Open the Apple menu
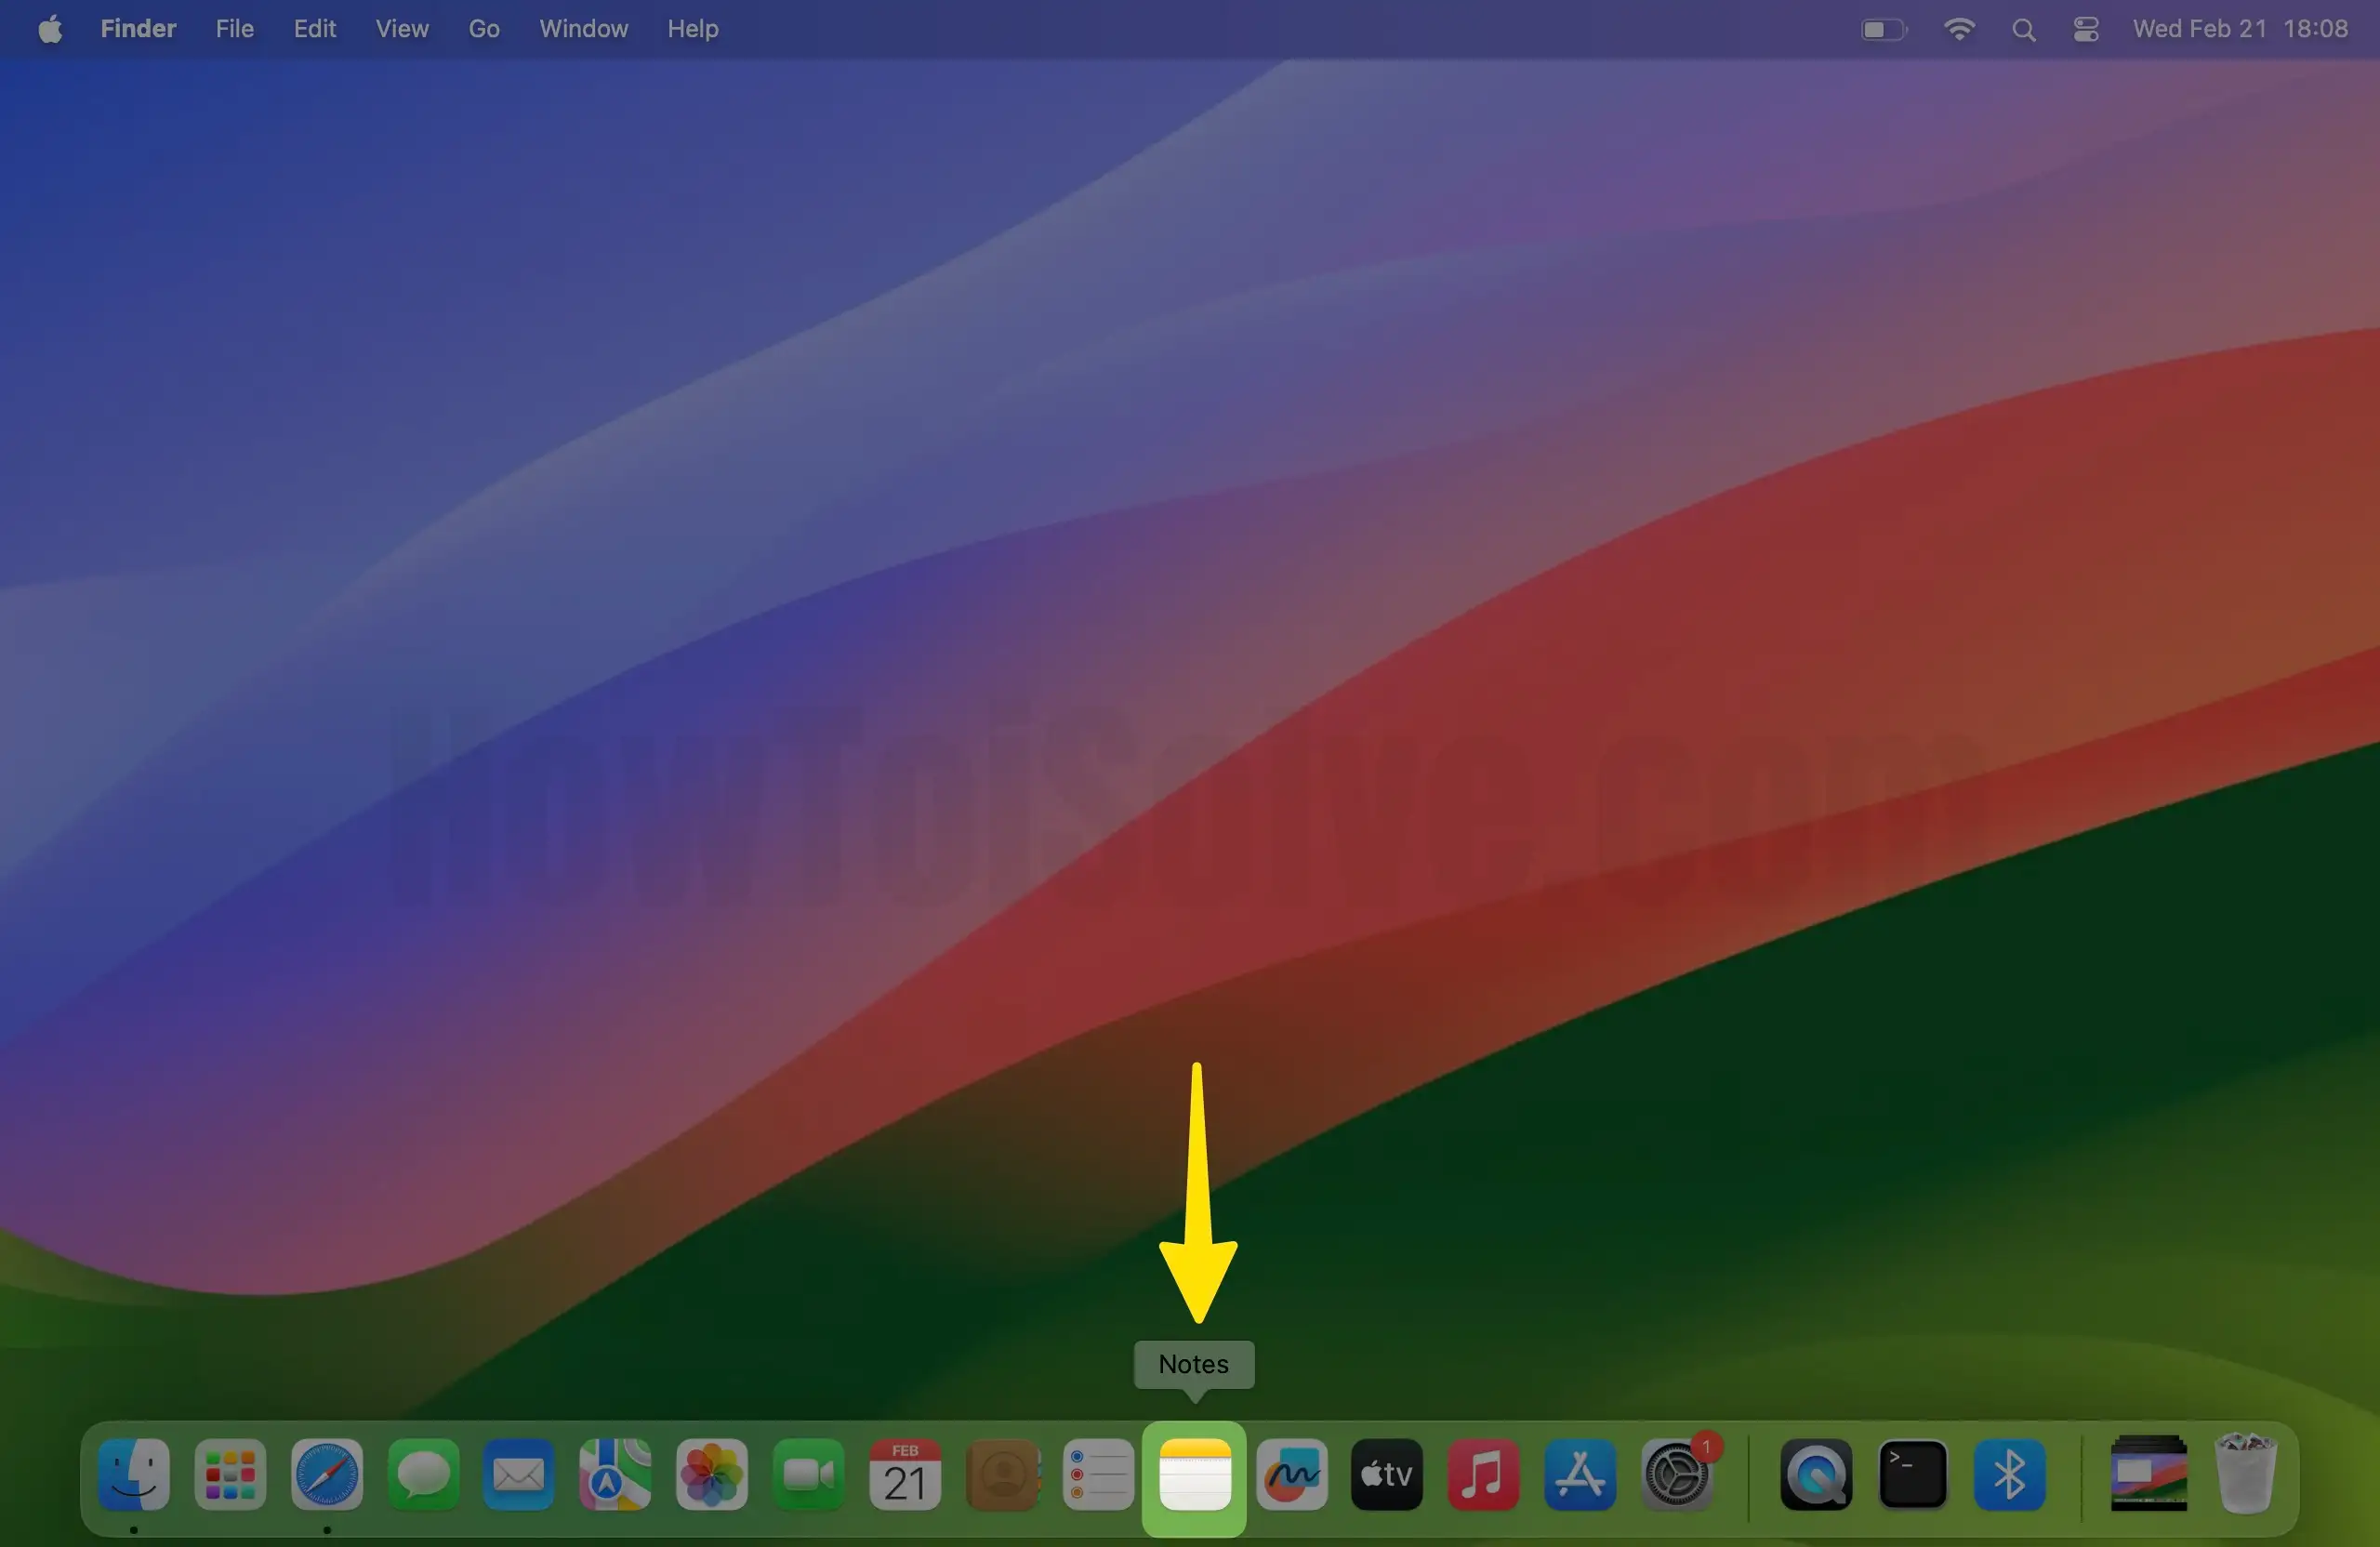This screenshot has width=2380, height=1547. (x=50, y=29)
